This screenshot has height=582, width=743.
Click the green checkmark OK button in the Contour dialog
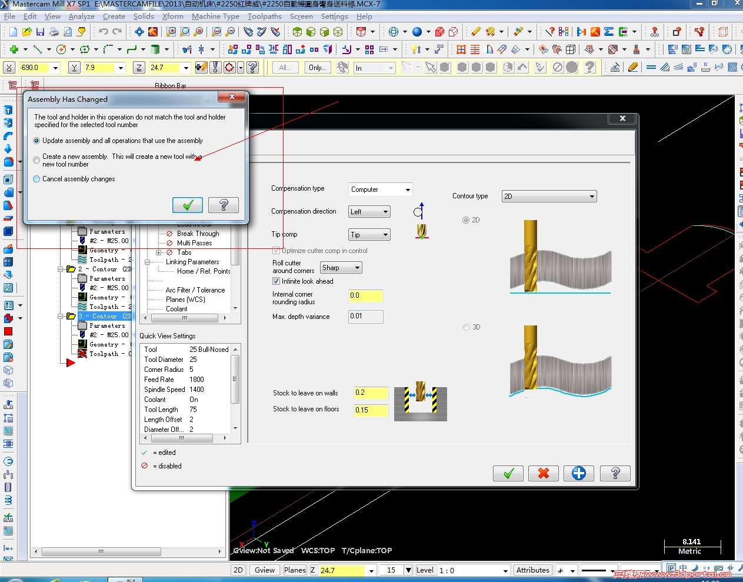click(508, 473)
